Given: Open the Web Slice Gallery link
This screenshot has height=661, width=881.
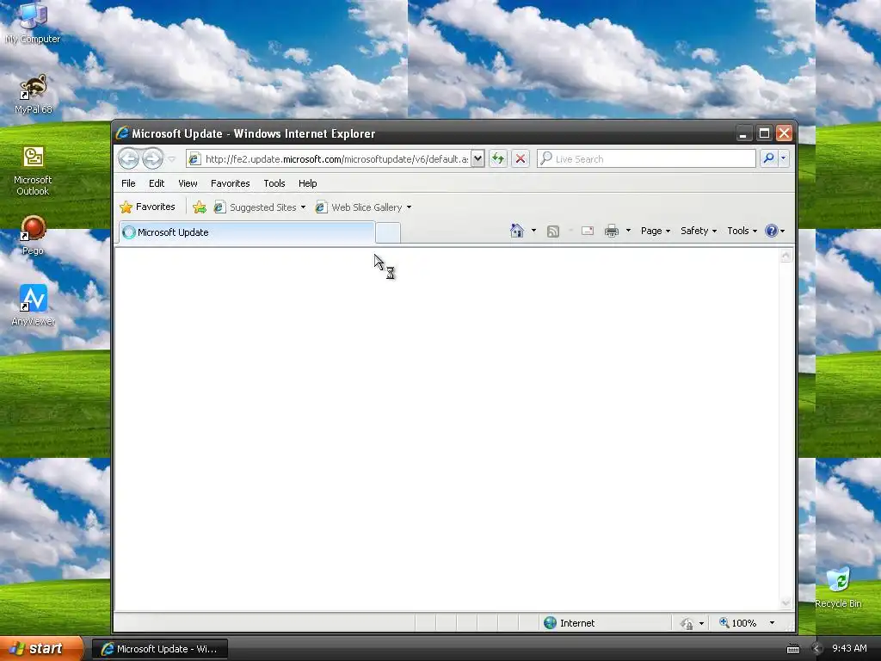Looking at the screenshot, I should pos(359,207).
